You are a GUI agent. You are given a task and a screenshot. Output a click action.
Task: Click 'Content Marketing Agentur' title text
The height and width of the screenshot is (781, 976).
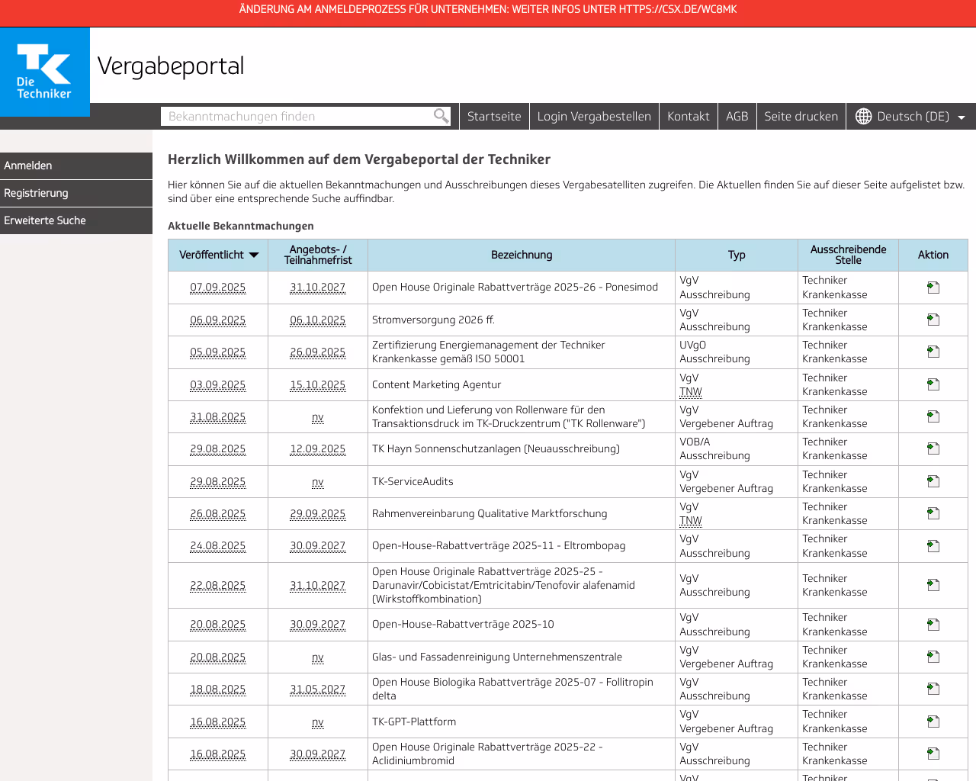point(436,385)
